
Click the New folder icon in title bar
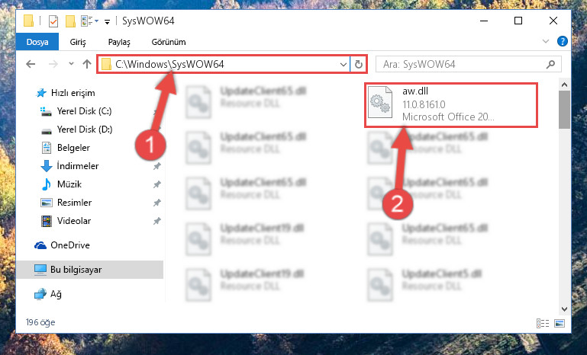click(x=70, y=21)
